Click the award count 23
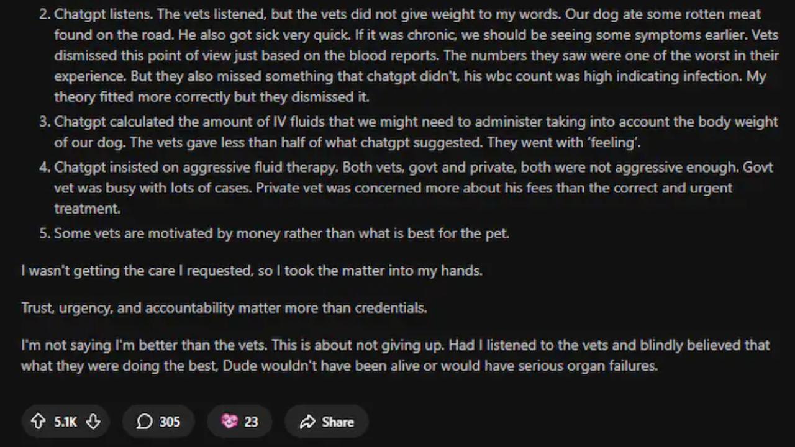This screenshot has height=447, width=795. [x=251, y=422]
